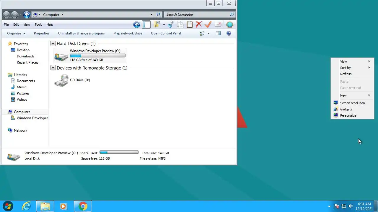Switch to Google Chrome on the taskbar
Image resolution: width=378 pixels, height=212 pixels.
(83, 206)
